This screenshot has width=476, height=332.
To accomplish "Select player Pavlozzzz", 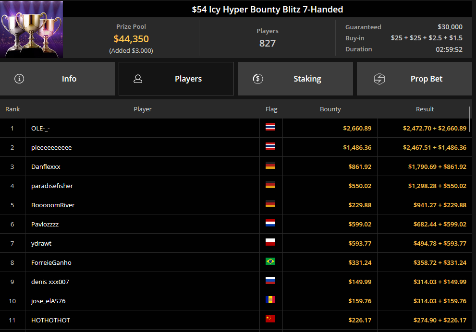I will tap(45, 225).
